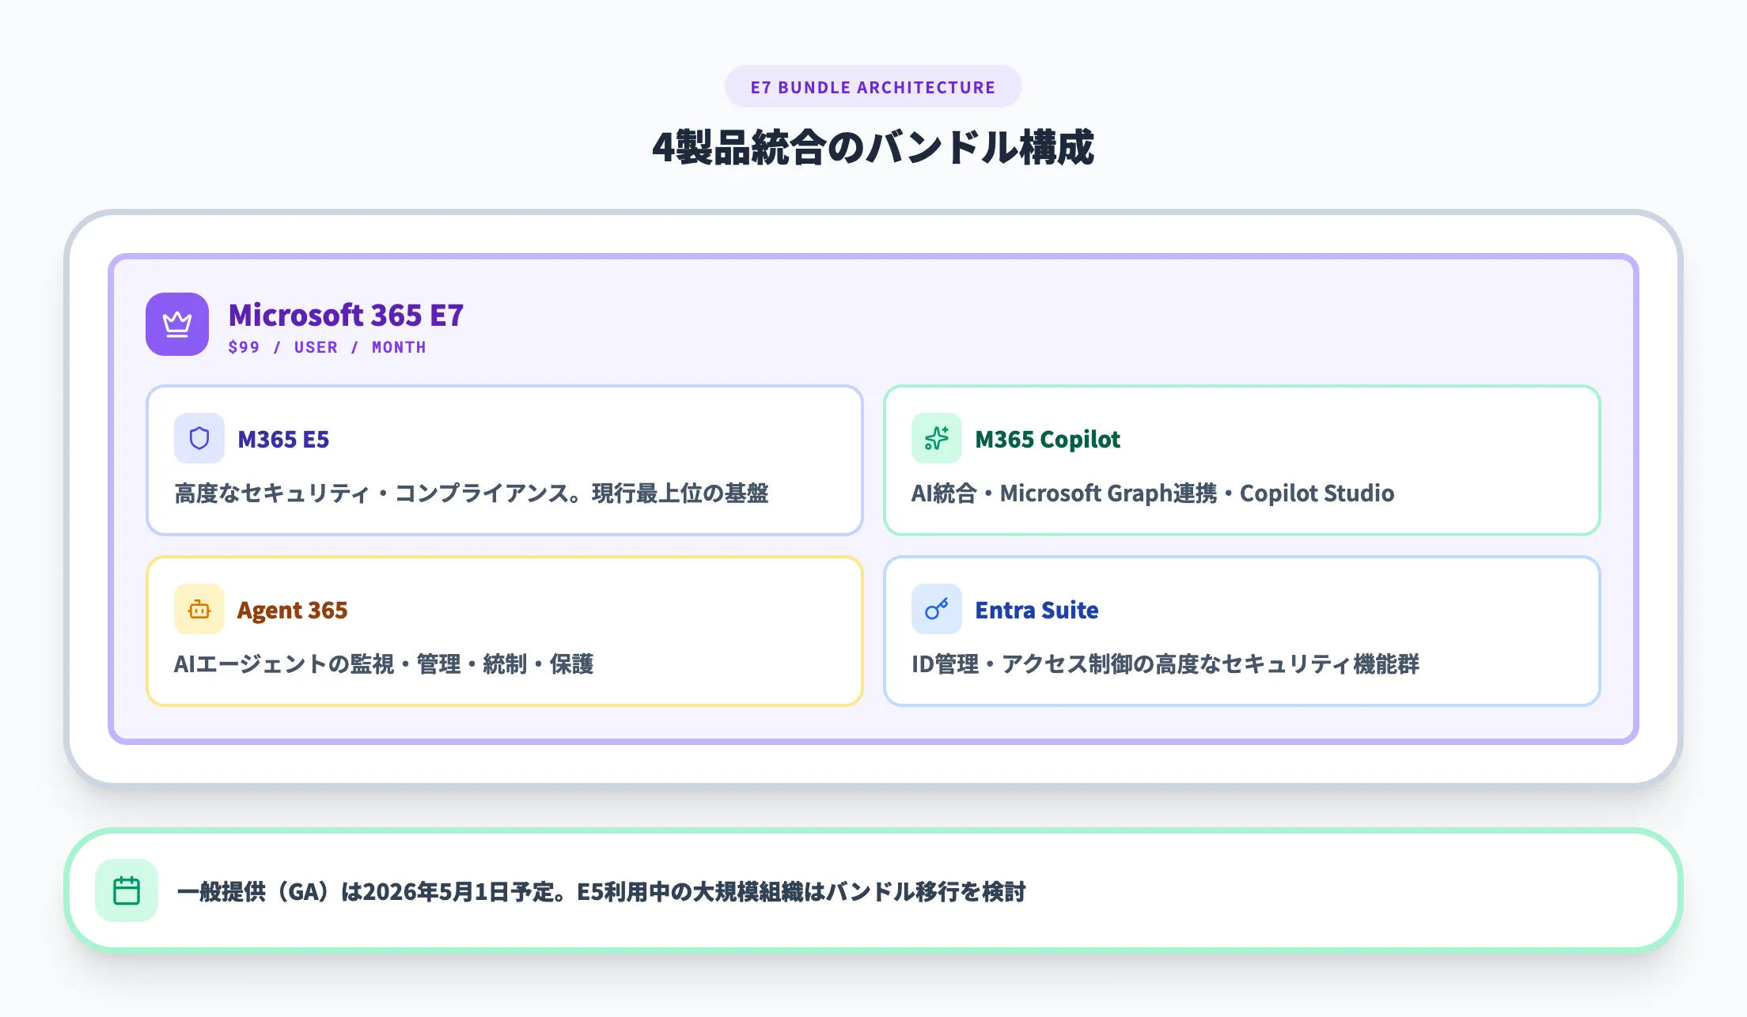The height and width of the screenshot is (1017, 1747).
Task: Click the M365 Copilot product title
Action: [x=1047, y=438]
